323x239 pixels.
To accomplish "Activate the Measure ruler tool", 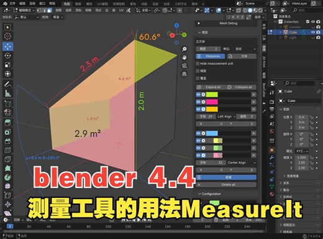I will (x=7, y=93).
